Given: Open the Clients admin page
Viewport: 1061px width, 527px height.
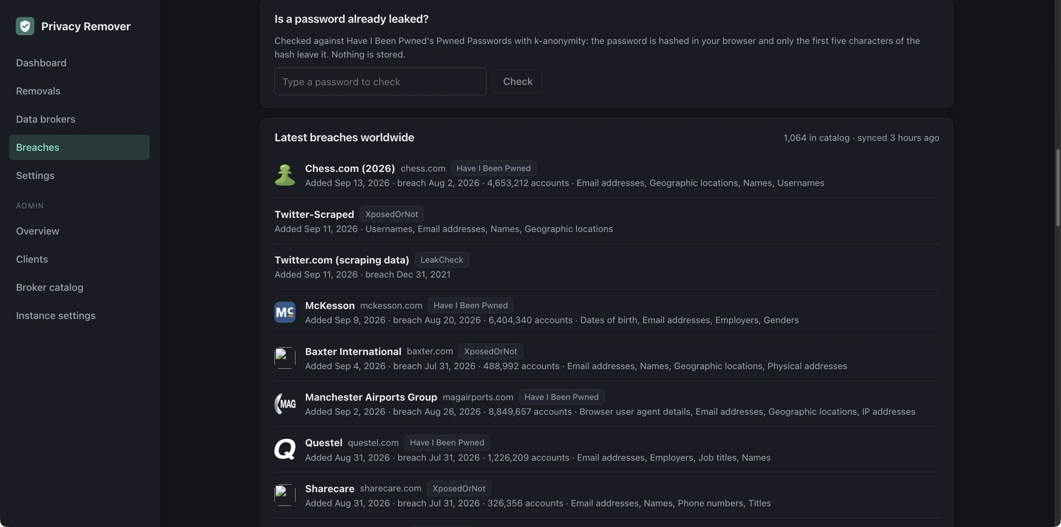Looking at the screenshot, I should [x=79, y=259].
